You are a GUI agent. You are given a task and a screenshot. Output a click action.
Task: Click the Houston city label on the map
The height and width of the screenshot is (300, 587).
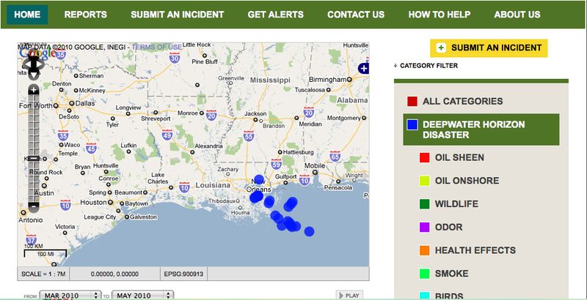click(x=94, y=203)
